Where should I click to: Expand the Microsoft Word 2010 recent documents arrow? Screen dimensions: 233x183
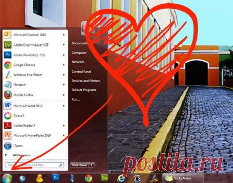[x=64, y=106]
